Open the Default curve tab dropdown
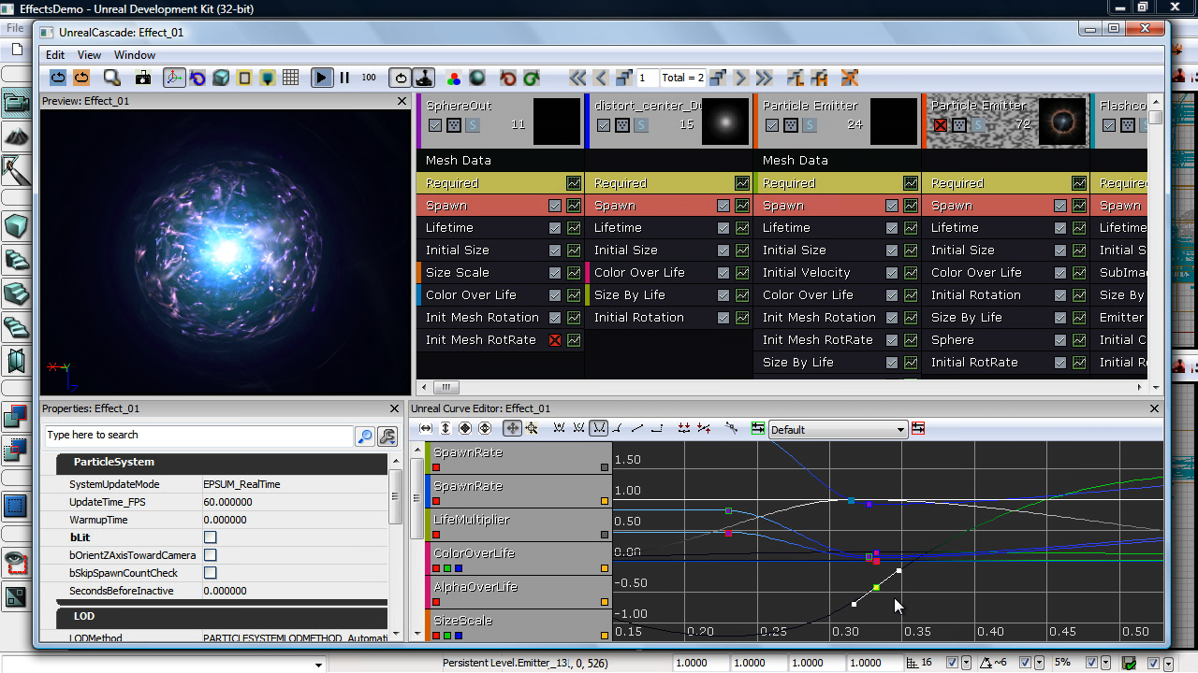 pyautogui.click(x=900, y=429)
